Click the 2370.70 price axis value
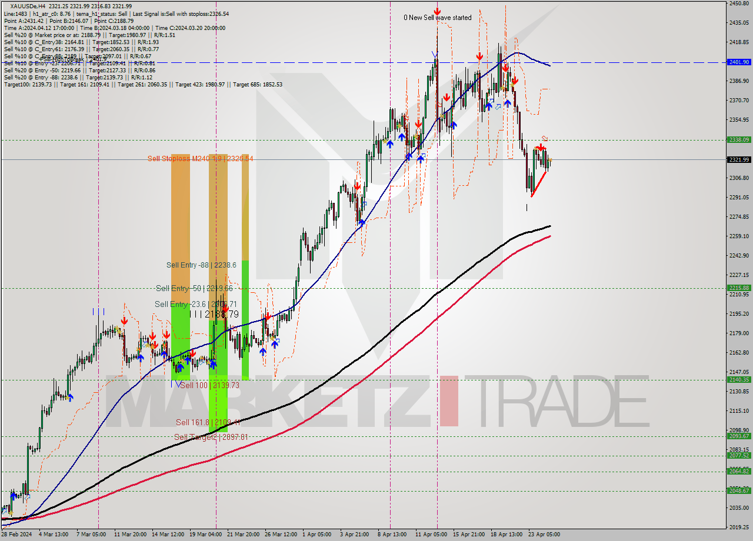The width and height of the screenshot is (753, 541). point(739,101)
